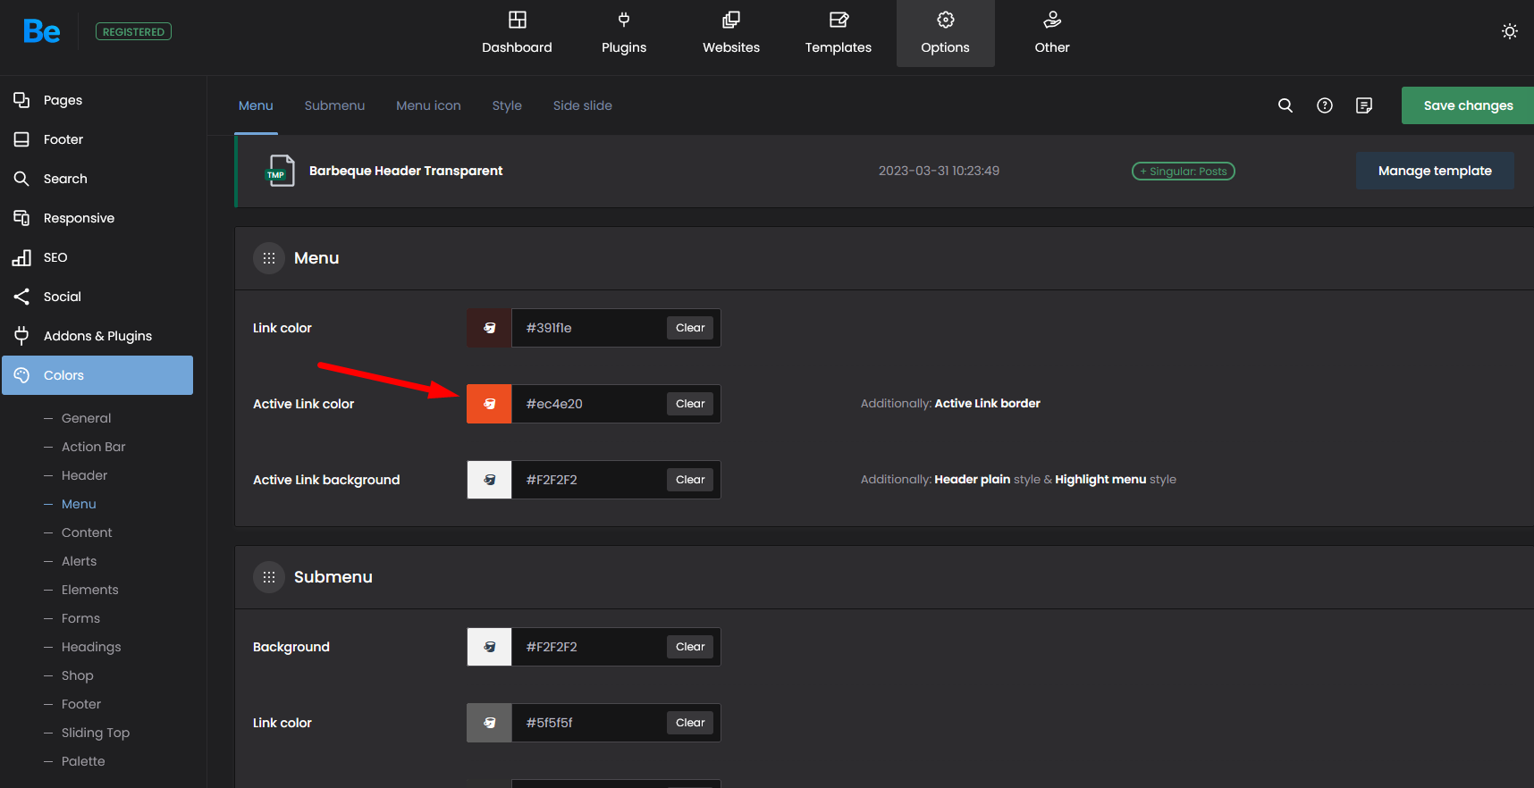Click the Be logo
1534x788 pixels.
[42, 32]
